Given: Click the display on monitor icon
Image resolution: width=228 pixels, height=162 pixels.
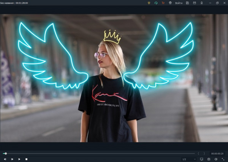Looking at the screenshot, I should (201, 159).
